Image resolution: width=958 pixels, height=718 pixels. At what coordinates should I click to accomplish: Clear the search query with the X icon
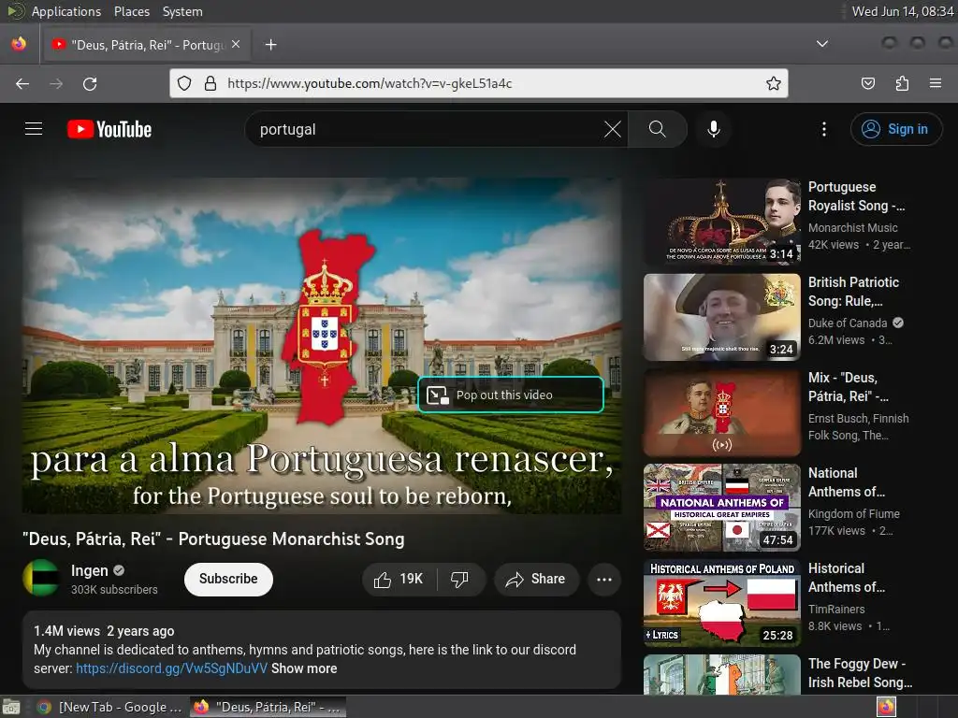pos(612,129)
